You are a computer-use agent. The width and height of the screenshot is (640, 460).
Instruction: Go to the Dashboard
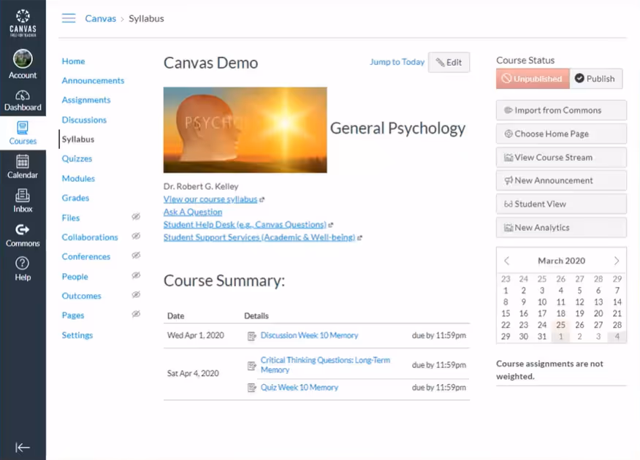point(23,100)
